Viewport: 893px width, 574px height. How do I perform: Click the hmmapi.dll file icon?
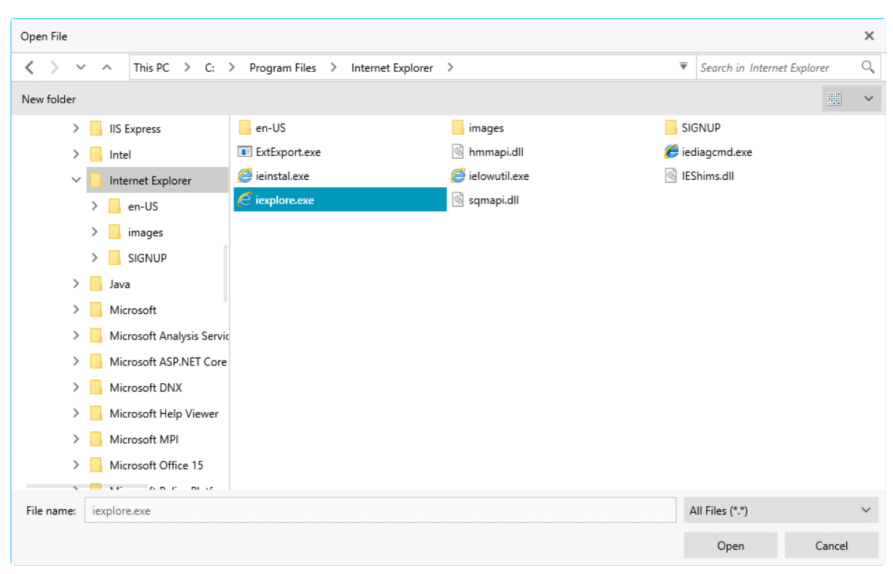tap(458, 152)
